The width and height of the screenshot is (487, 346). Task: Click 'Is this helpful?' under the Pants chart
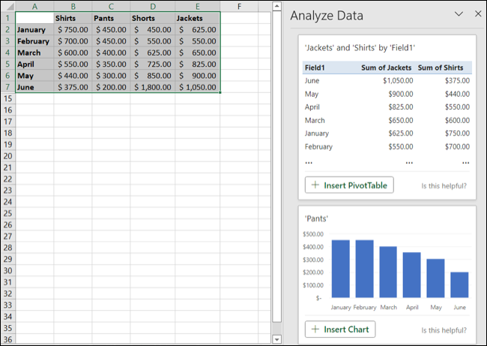click(x=444, y=330)
